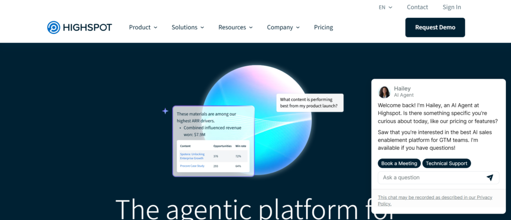This screenshot has width=511, height=220.
Task: Click Hailey's avatar in chat widget
Action: pyautogui.click(x=384, y=92)
